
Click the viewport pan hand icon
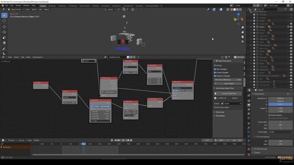pyautogui.click(x=243, y=32)
